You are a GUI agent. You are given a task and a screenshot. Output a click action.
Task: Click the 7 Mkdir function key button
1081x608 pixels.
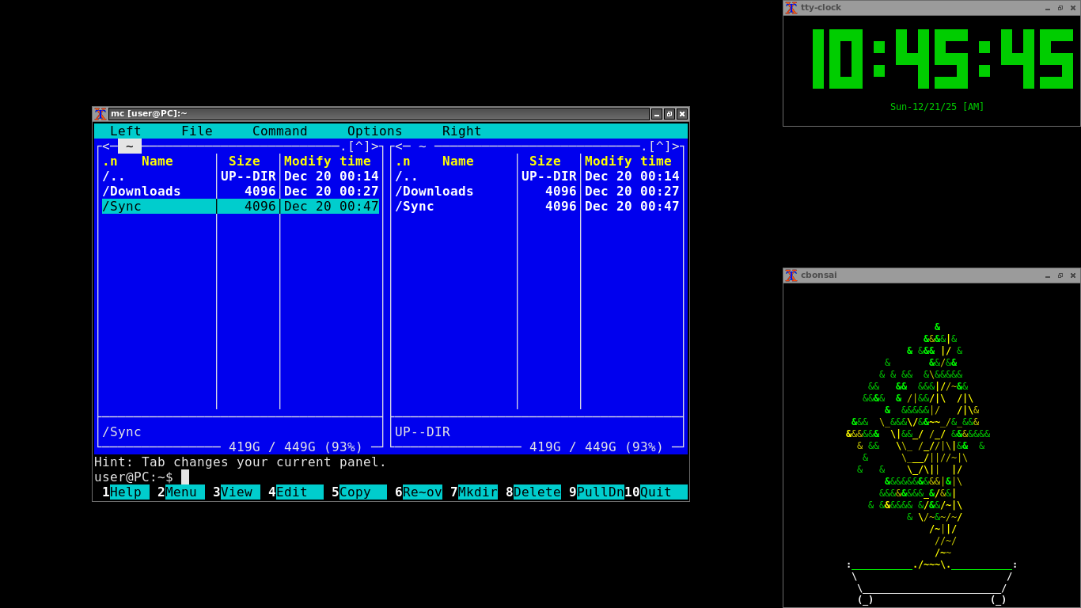[474, 492]
